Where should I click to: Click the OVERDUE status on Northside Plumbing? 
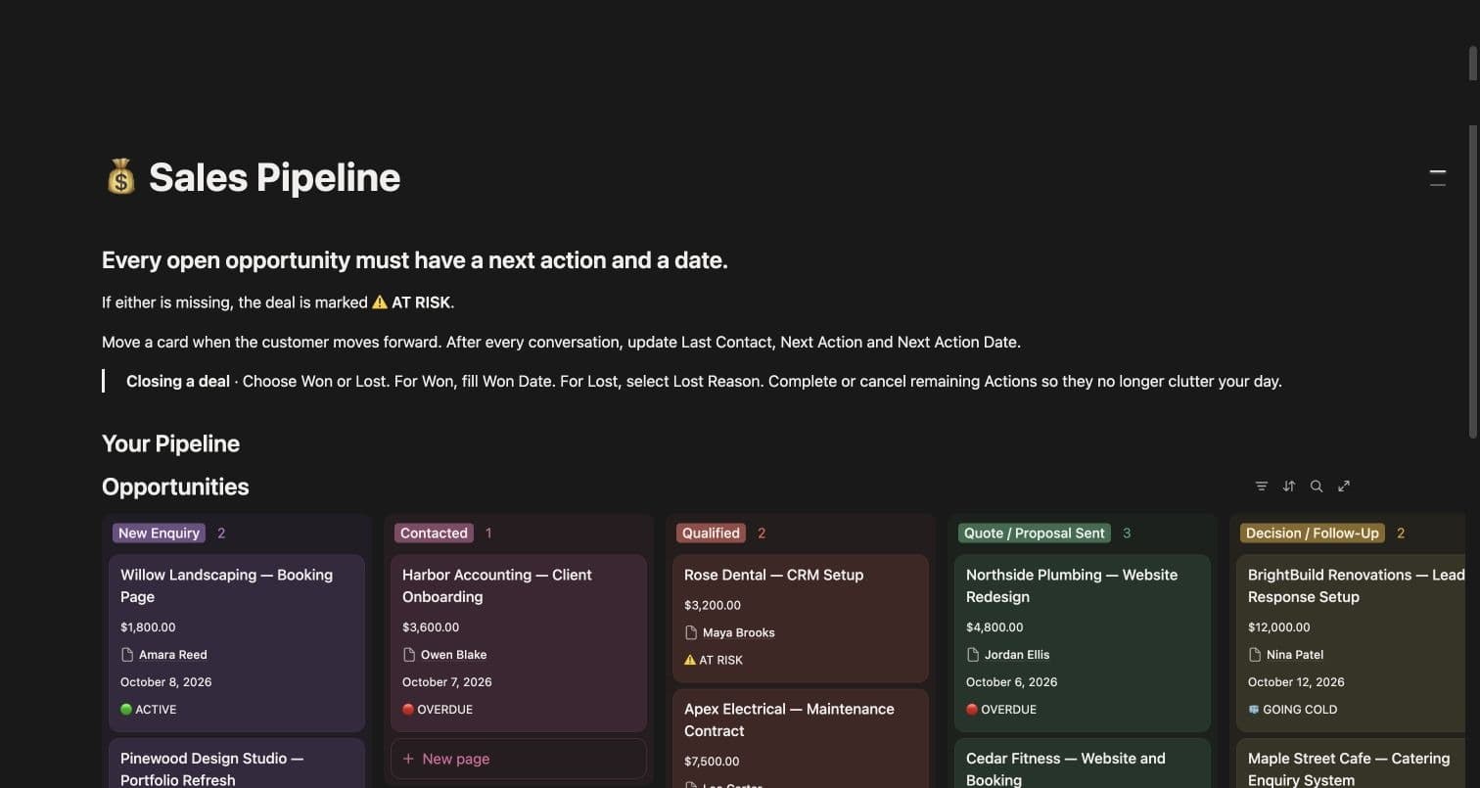1001,710
